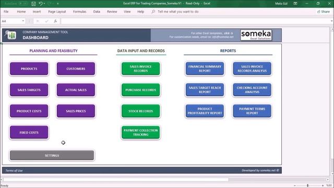The image size is (334, 188).
Task: Click the Redo arrow icon
Action: [x=50, y=4]
